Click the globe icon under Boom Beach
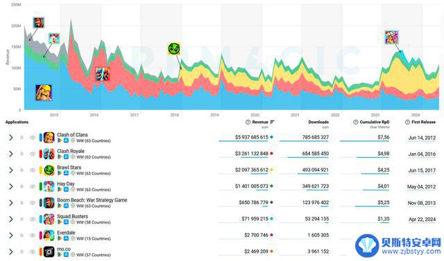The image size is (444, 261). coord(73,206)
